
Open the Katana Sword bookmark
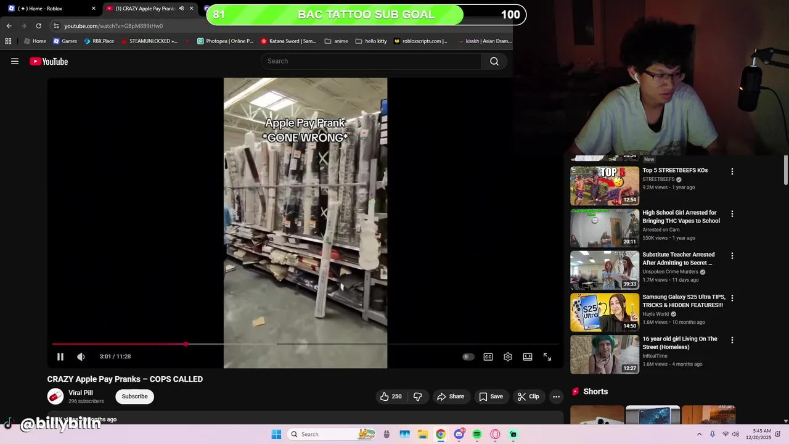click(288, 41)
